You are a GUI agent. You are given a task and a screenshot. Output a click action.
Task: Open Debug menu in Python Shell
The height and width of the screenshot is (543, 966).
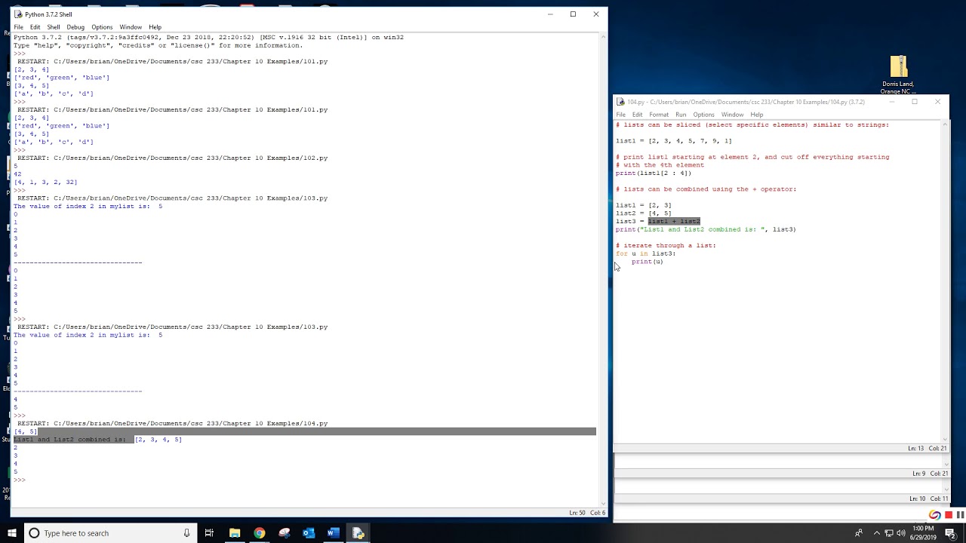75,27
